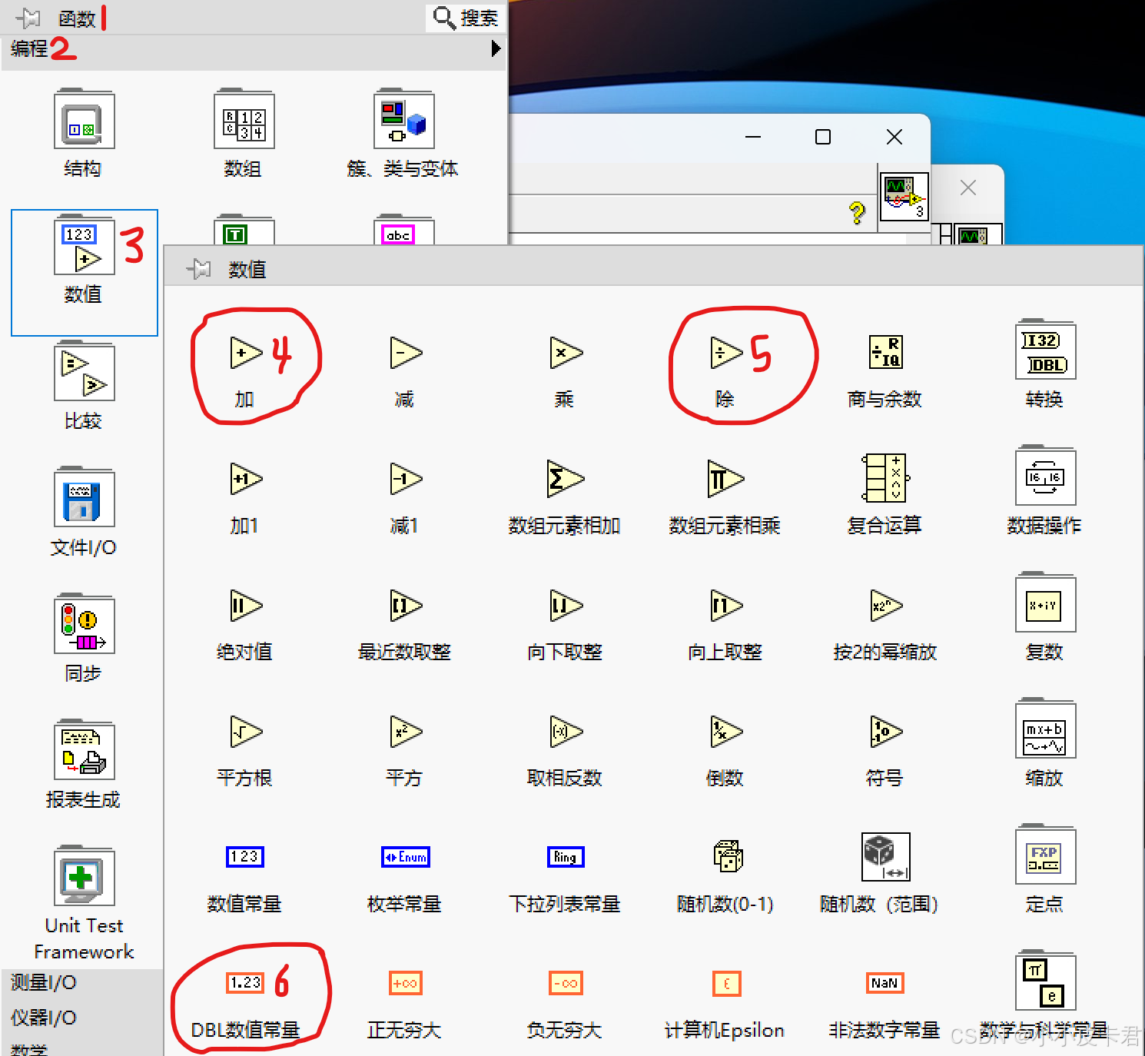This screenshot has height=1056, width=1145.
Task: Select the 加1 (Increment) function
Action: (245, 479)
